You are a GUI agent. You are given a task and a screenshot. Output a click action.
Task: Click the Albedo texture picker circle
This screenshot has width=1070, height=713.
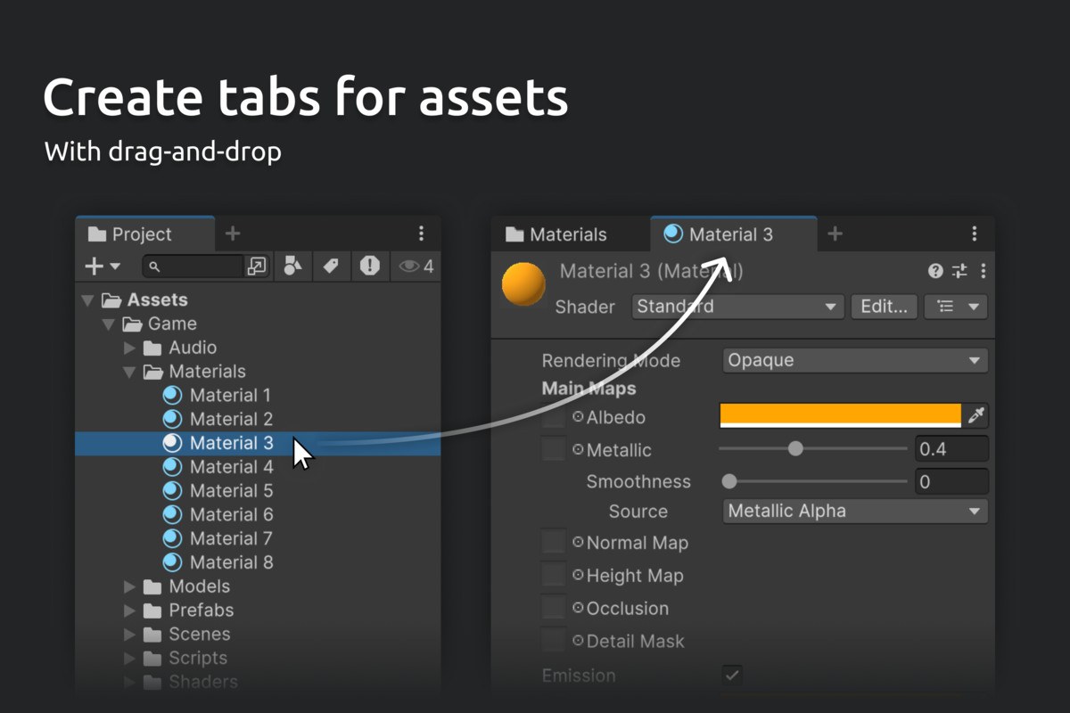(578, 417)
